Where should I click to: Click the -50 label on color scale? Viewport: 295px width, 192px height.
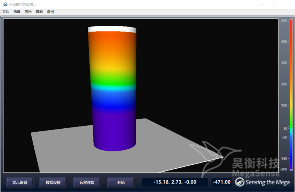pyautogui.click(x=285, y=137)
